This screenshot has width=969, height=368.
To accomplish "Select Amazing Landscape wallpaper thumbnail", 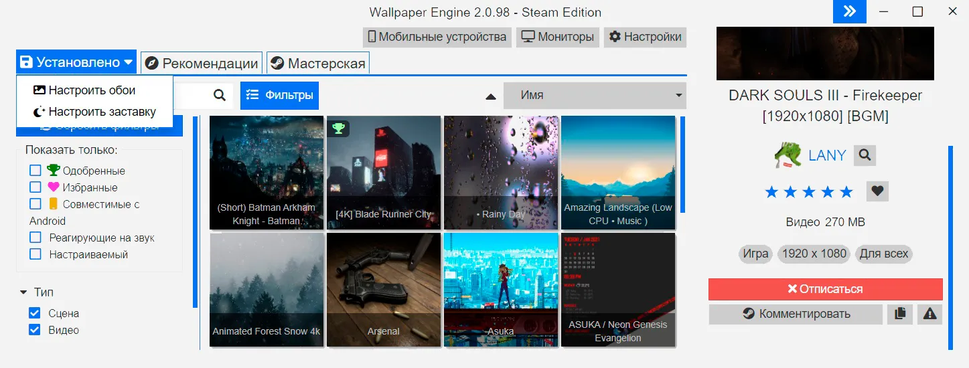I will pos(618,173).
